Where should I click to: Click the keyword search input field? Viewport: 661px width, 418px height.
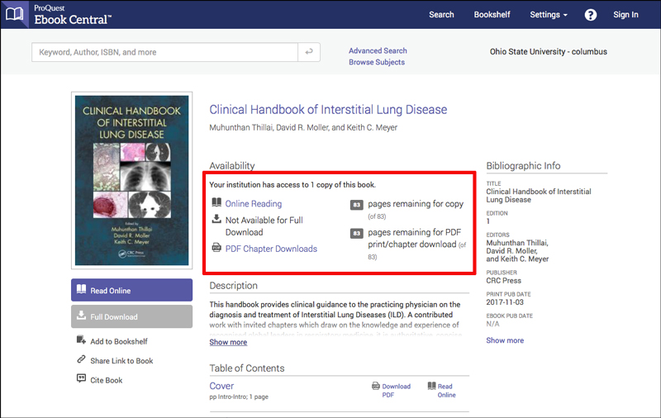tap(164, 52)
